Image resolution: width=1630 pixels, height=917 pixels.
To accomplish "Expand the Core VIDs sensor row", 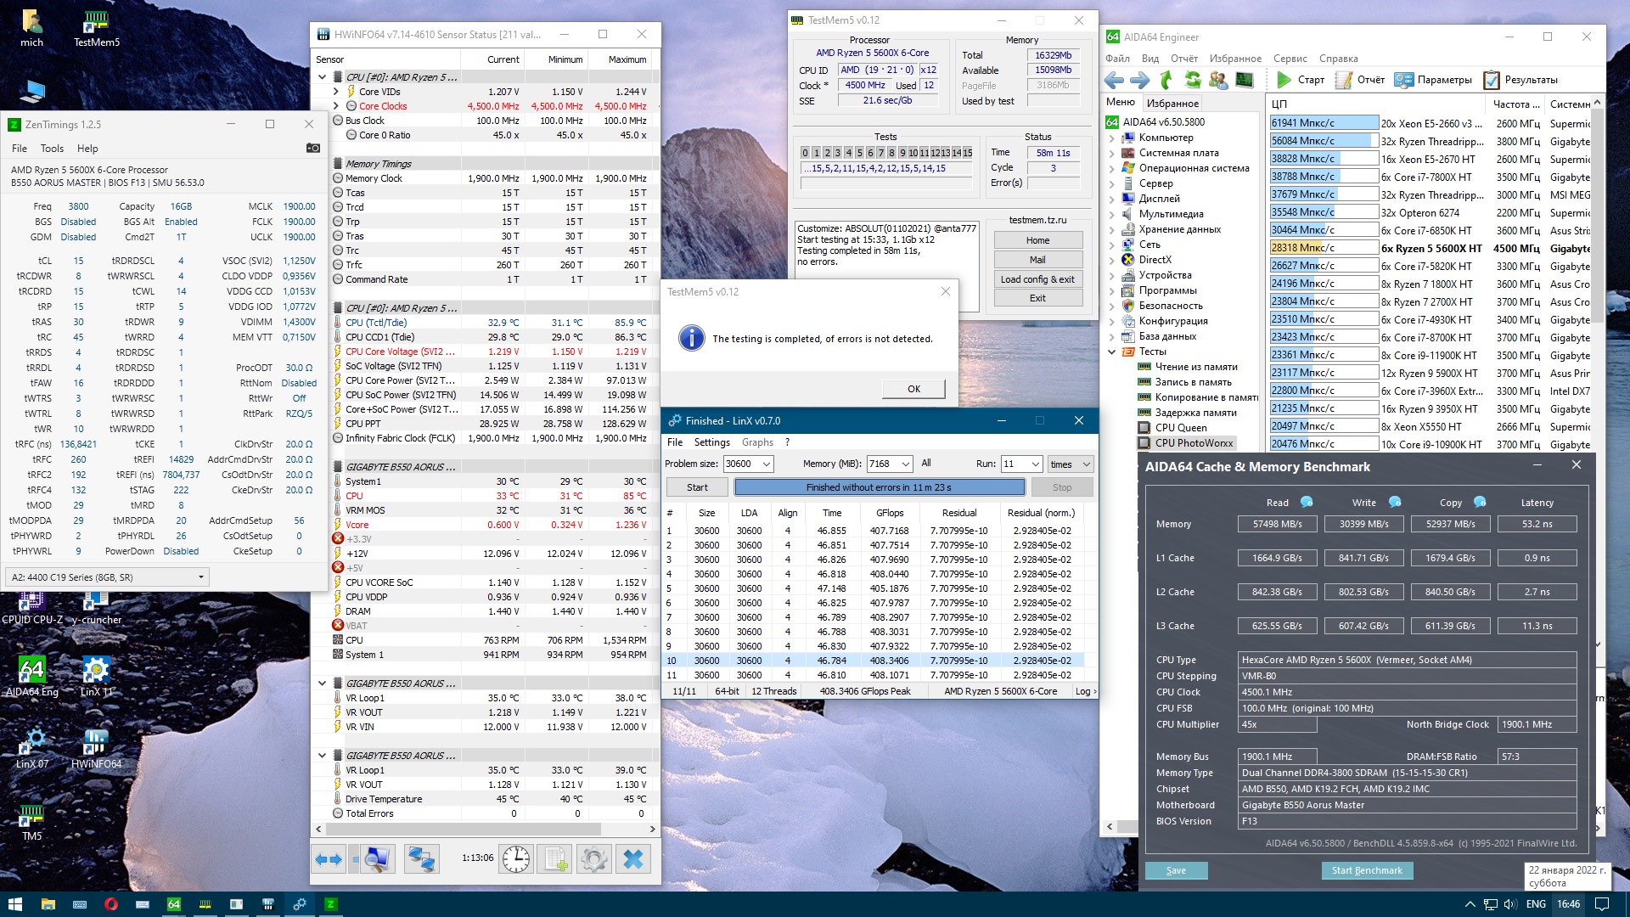I will pyautogui.click(x=336, y=92).
